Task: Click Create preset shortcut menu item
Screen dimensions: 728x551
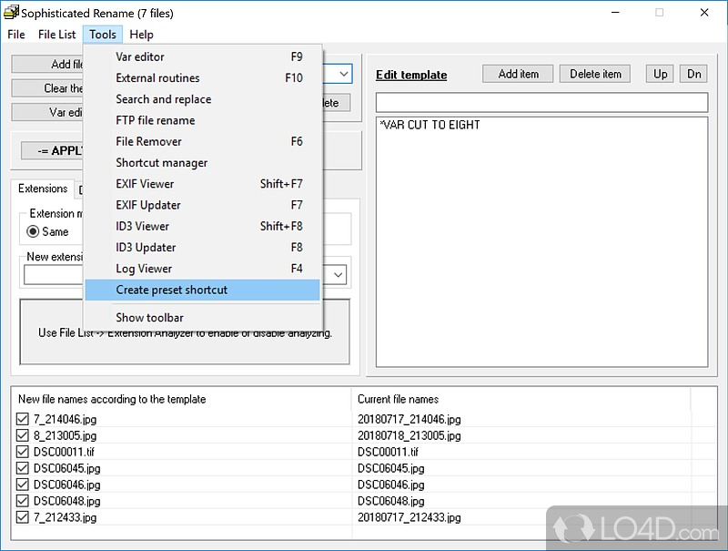Action: click(171, 290)
